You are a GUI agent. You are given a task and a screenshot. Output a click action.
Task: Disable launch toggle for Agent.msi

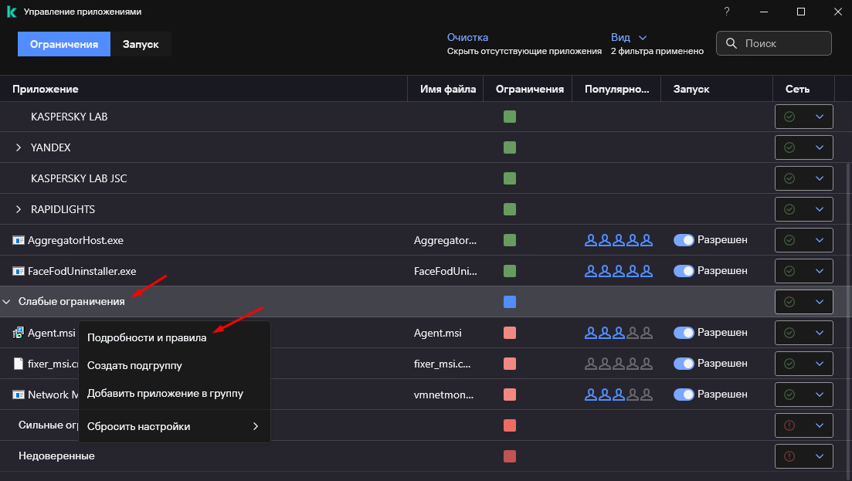coord(684,333)
